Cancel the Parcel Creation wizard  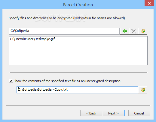coord(139,113)
